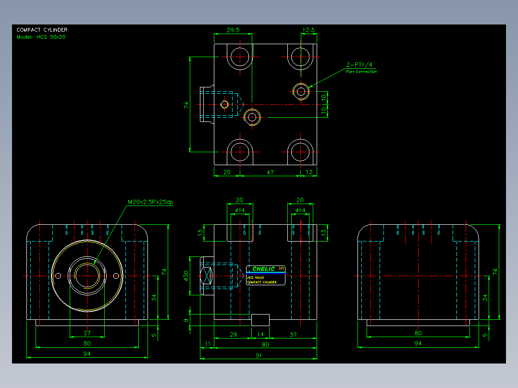The height and width of the screenshot is (388, 518).
Task: Click the 9 dimension value
Action: click(186, 320)
